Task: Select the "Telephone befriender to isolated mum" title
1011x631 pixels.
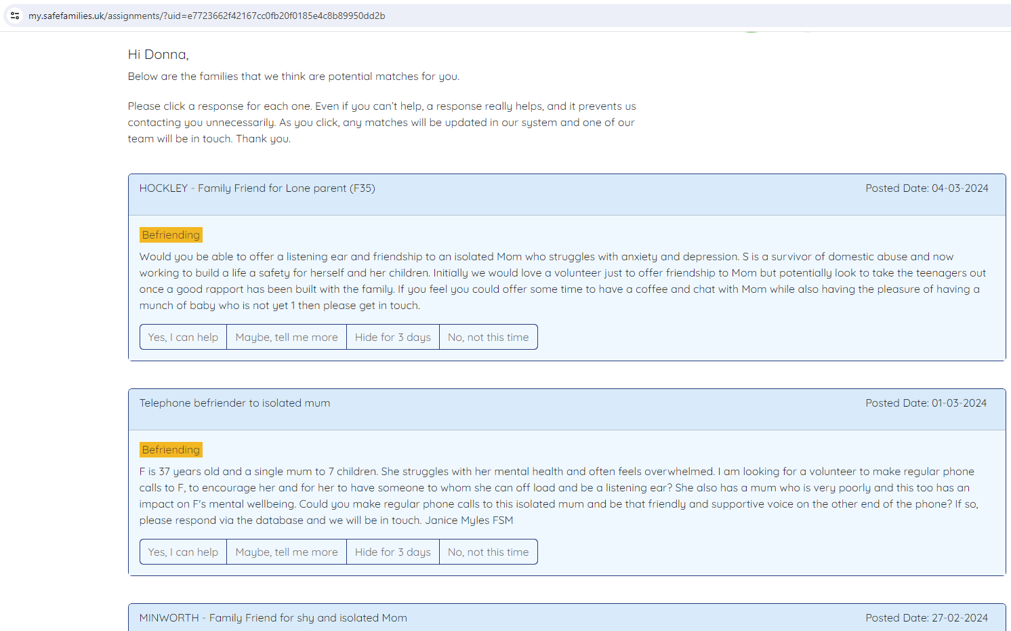Action: tap(234, 403)
